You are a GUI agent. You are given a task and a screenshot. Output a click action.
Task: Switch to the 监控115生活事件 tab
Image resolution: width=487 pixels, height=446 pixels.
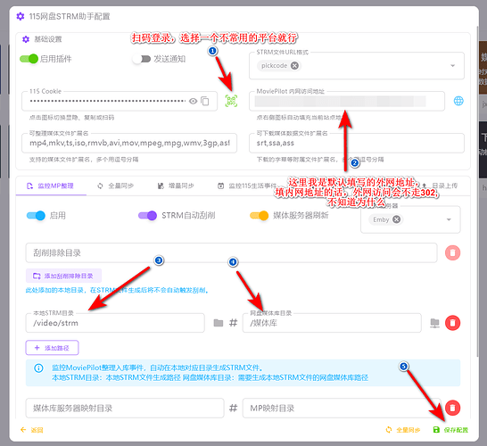point(247,186)
